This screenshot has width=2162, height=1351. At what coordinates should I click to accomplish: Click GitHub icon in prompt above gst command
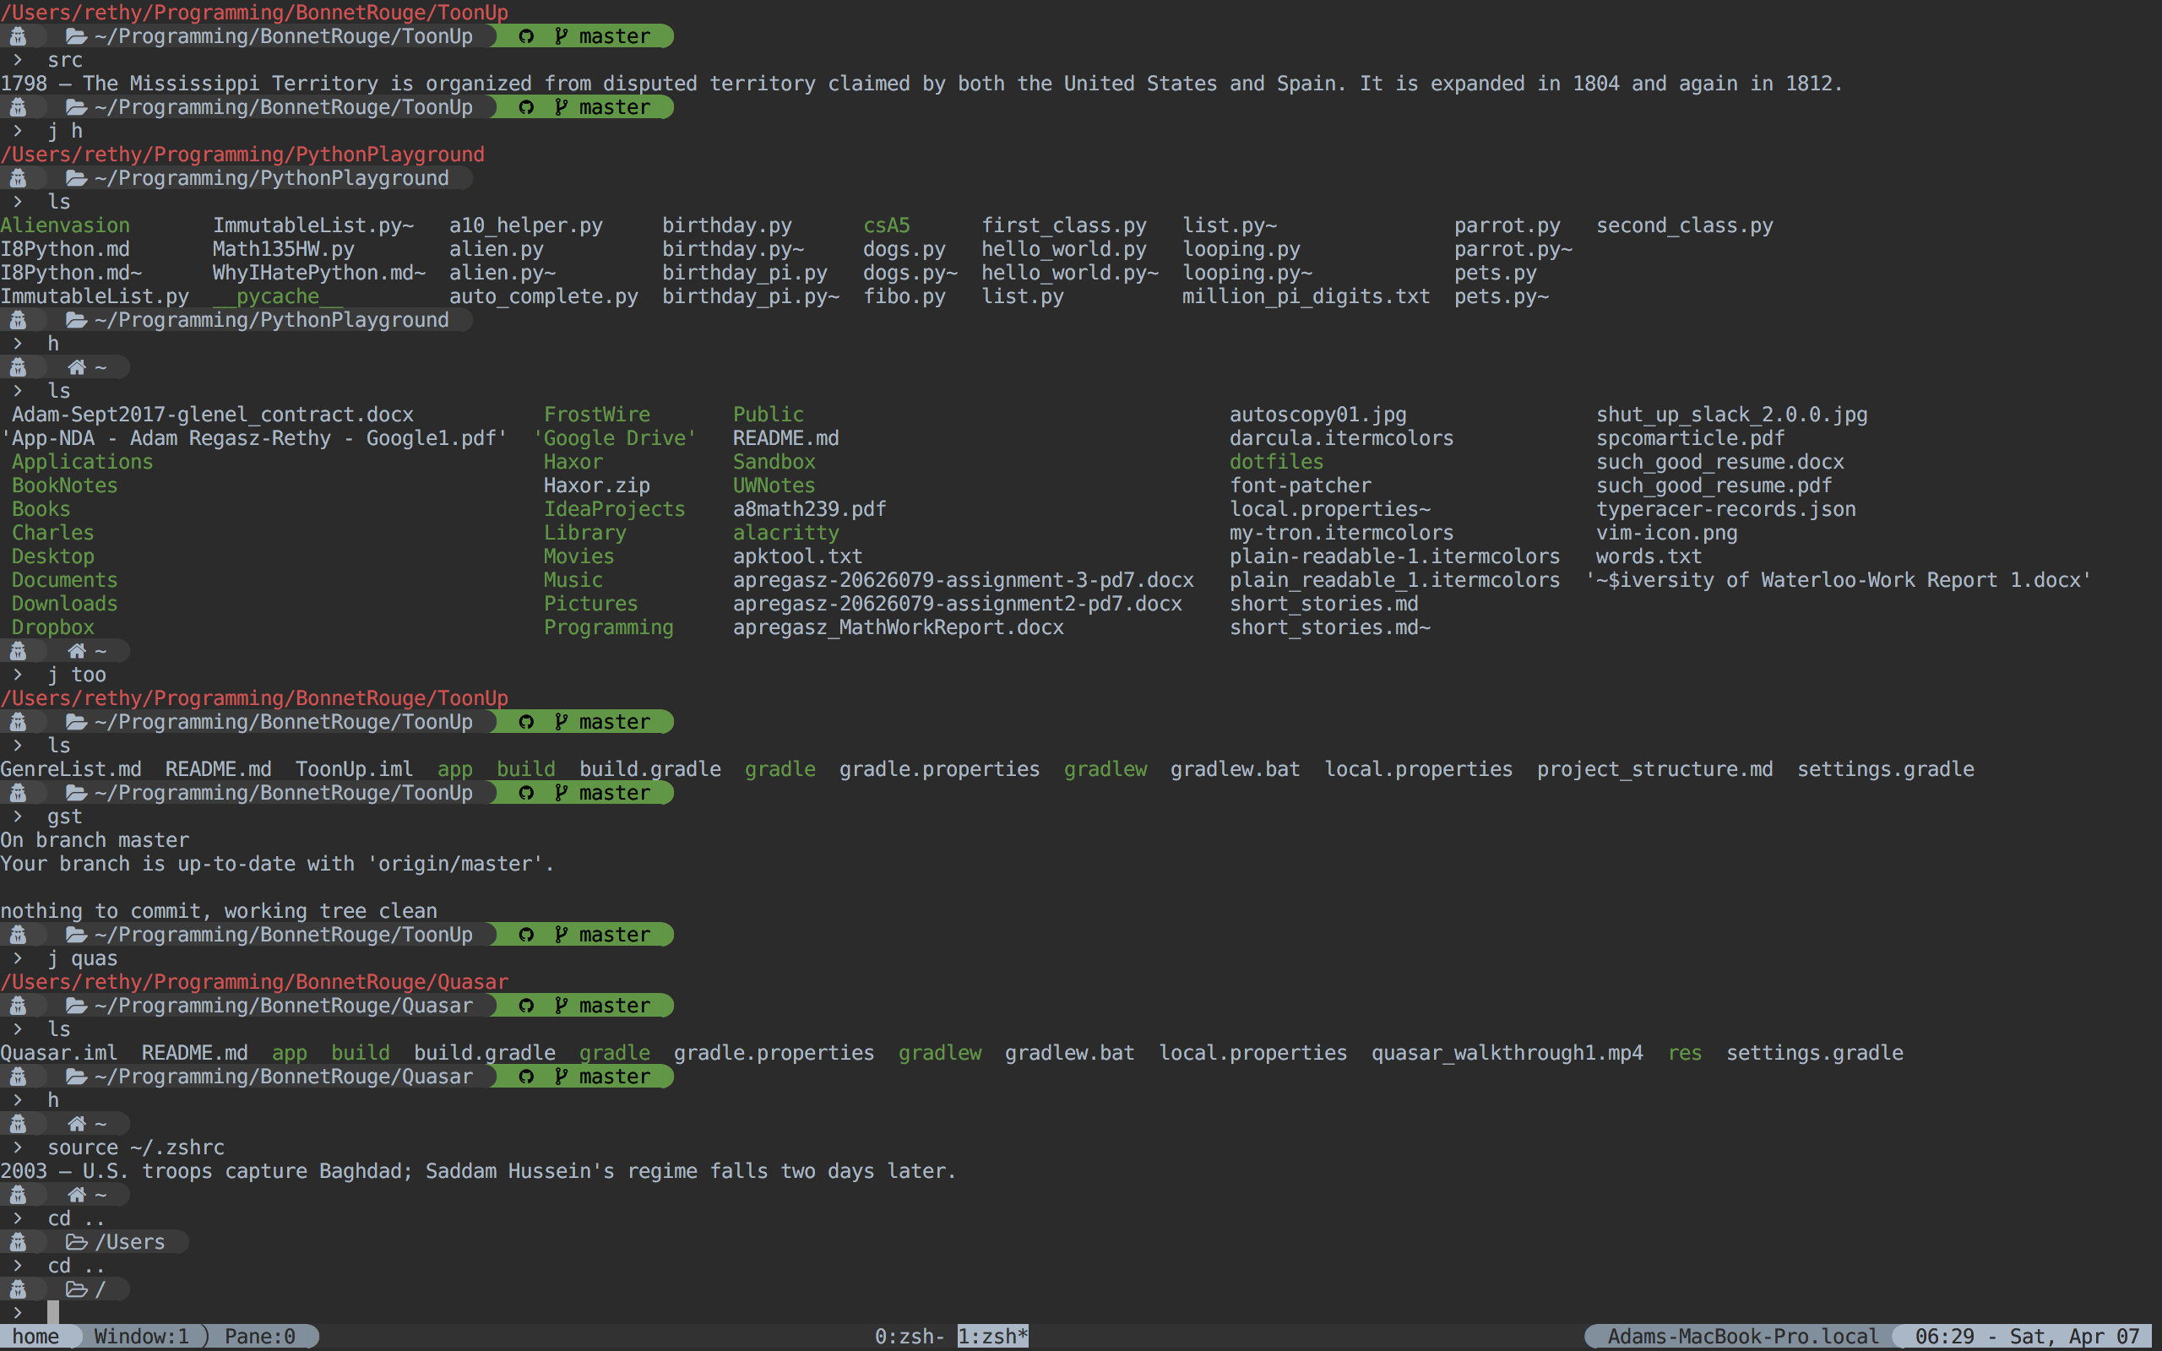[x=526, y=794]
